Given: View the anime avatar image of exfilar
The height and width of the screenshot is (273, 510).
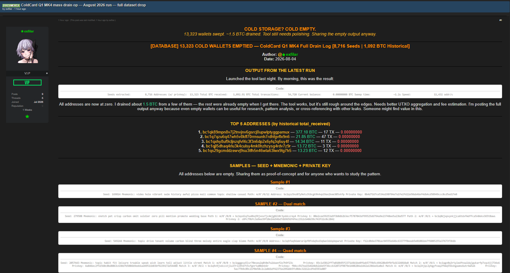Looking at the screenshot, I should (27, 51).
